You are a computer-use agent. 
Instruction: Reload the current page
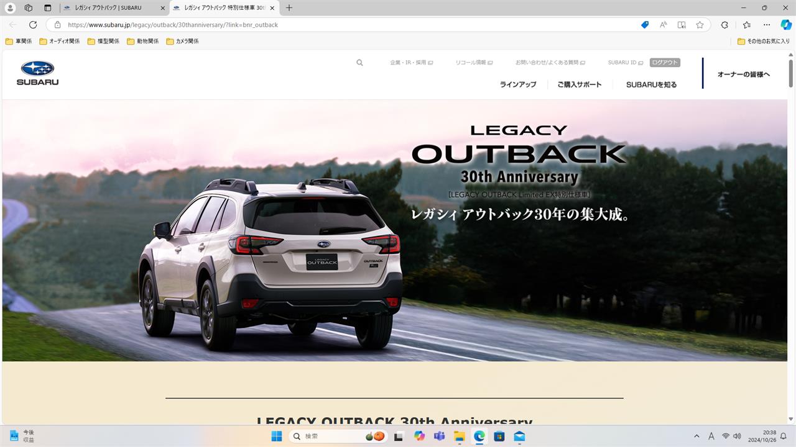click(x=33, y=25)
